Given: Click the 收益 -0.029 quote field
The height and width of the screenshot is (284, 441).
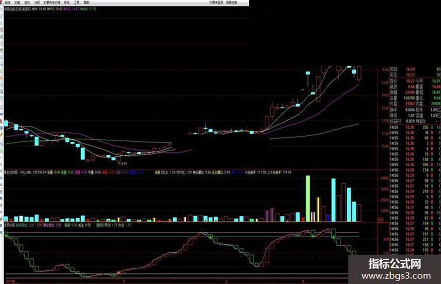Looking at the screenshot, I should 402,121.
